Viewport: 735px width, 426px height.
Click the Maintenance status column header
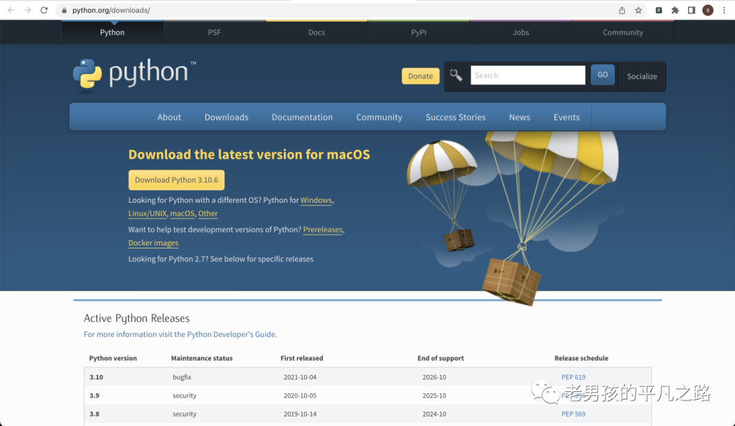coord(201,358)
